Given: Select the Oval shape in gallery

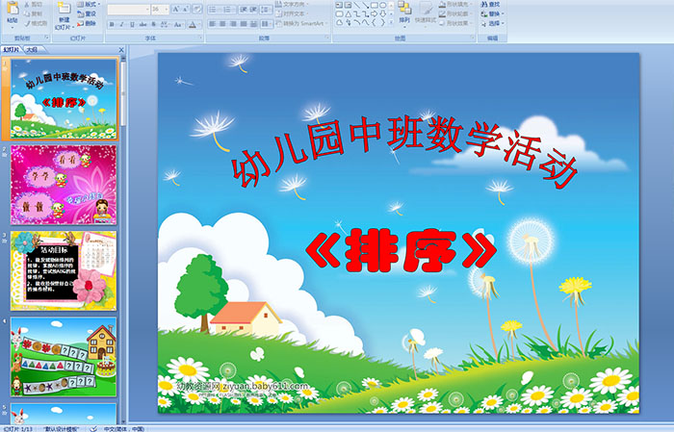Looking at the screenshot, I should click(x=382, y=5).
